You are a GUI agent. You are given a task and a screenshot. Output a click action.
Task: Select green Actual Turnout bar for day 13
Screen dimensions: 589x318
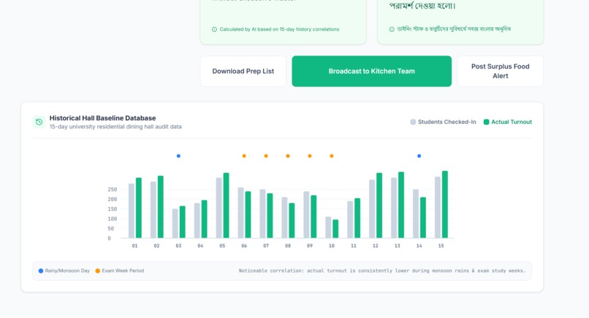(401, 205)
